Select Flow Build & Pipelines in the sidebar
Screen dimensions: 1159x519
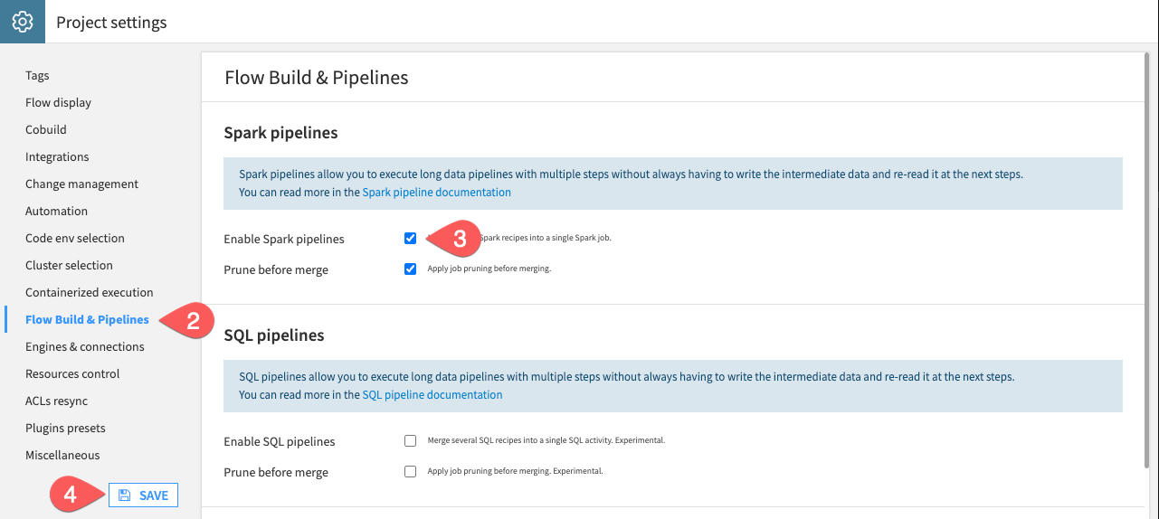(87, 320)
